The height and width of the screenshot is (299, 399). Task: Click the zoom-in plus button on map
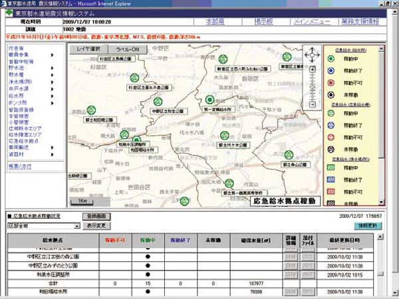click(311, 69)
